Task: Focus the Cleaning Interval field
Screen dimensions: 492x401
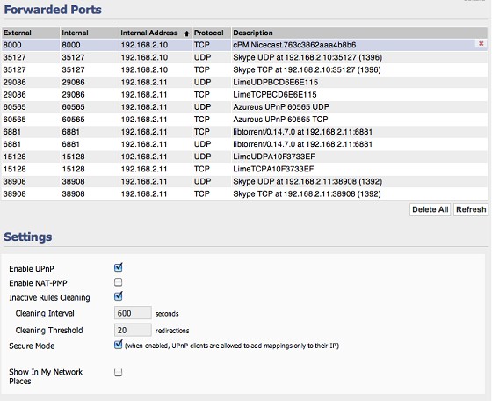Action: coord(133,313)
